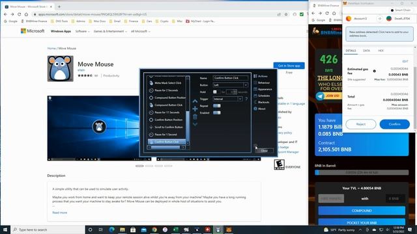Switch to MetaMask DATA tab
The height and width of the screenshot is (234, 417).
click(x=366, y=51)
